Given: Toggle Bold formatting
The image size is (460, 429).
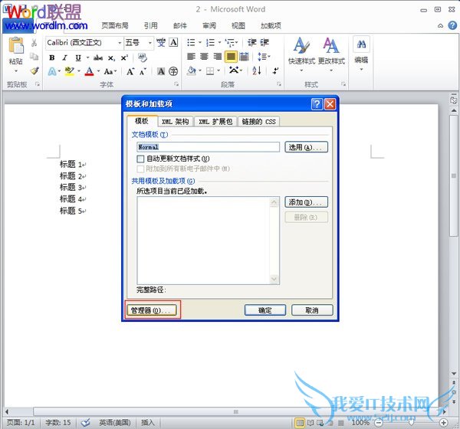Looking at the screenshot, I should point(52,57).
